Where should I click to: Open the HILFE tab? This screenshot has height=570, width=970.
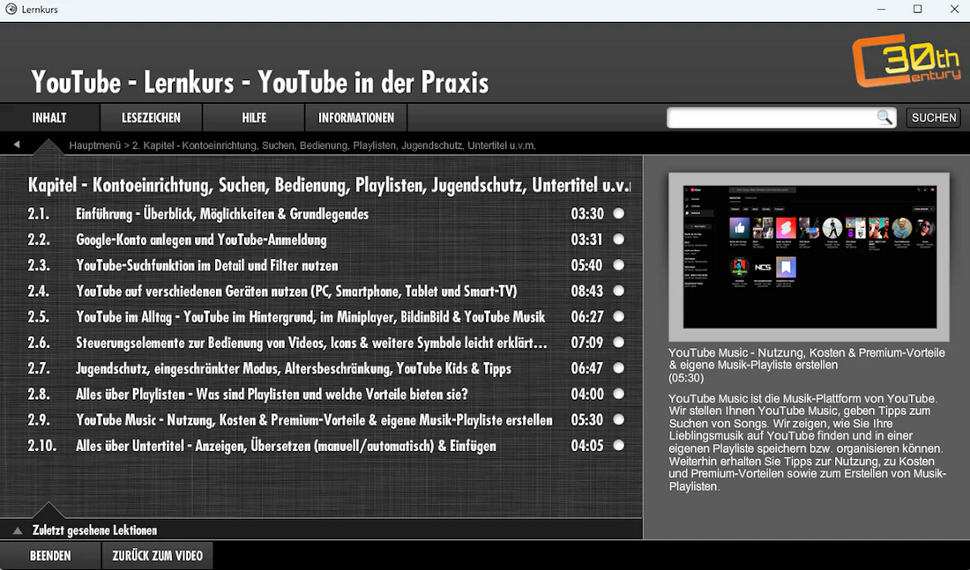tap(253, 116)
